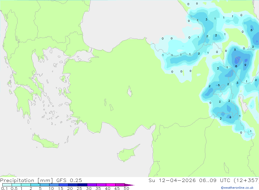Click the legend label '0.5'

(14, 188)
